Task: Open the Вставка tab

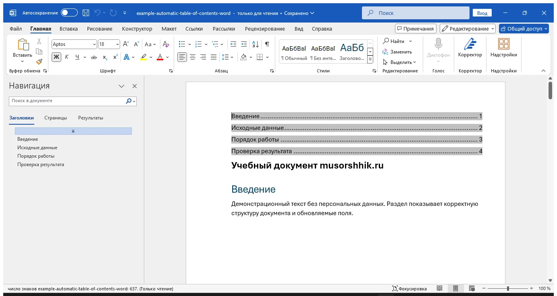Action: point(69,29)
